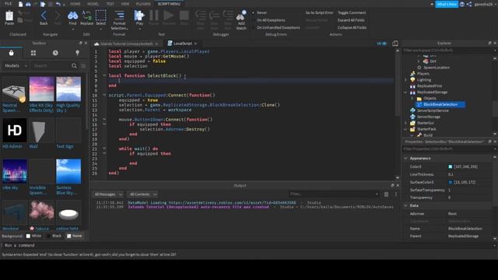The height and width of the screenshot is (280, 498).
Task: Click Collapse All Folds
Action: pos(352,28)
